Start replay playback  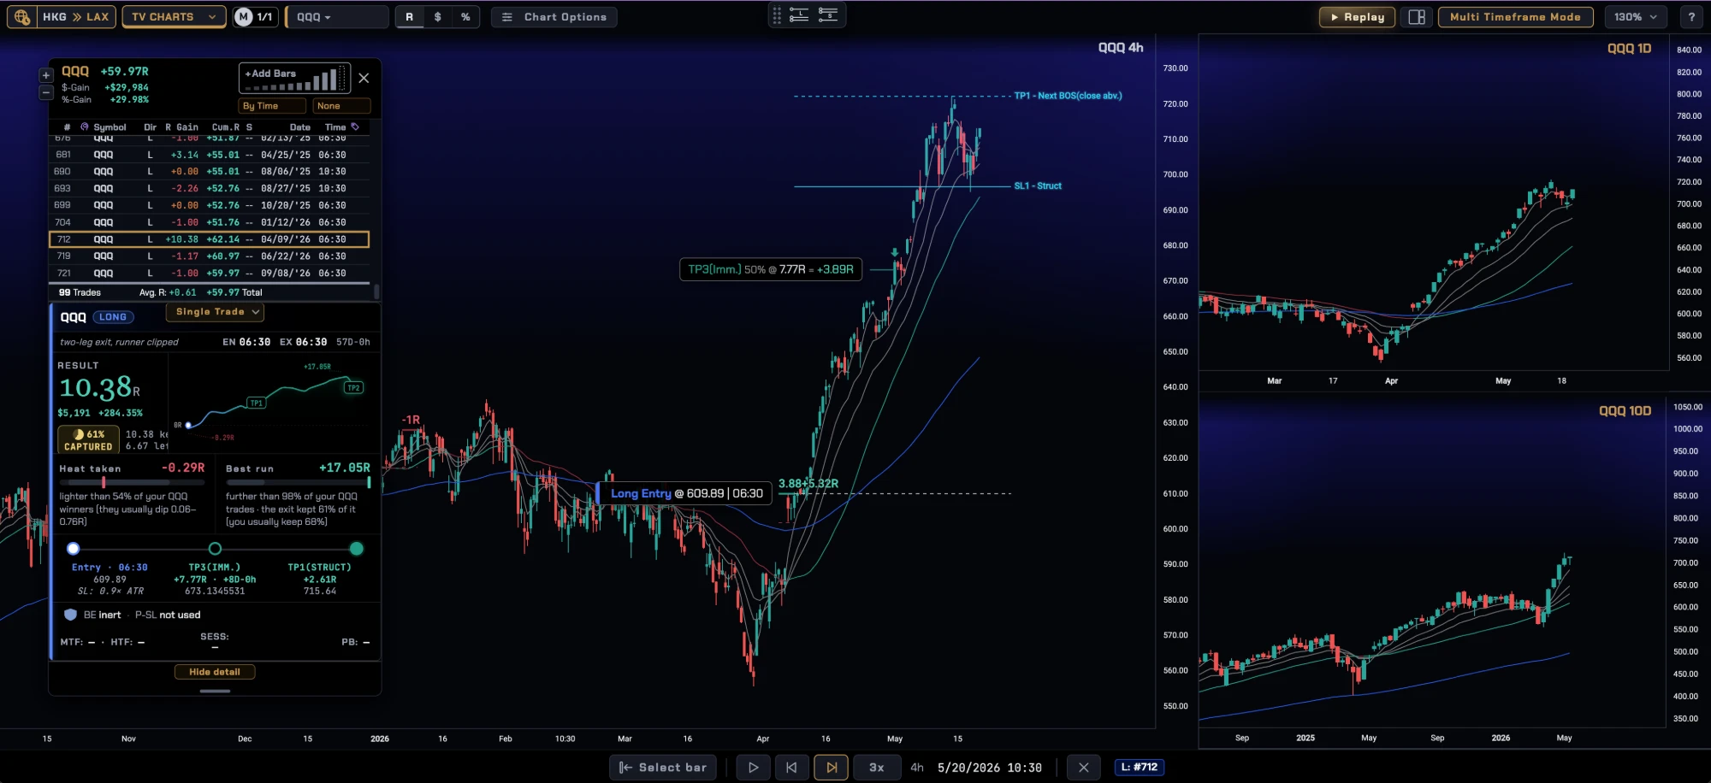click(753, 768)
